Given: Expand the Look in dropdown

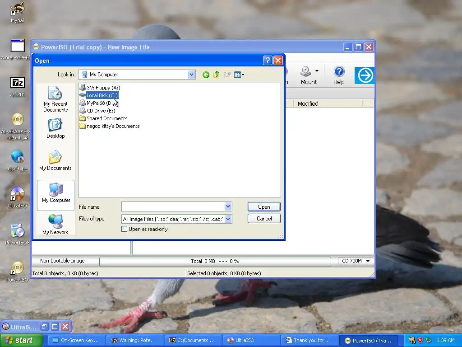Looking at the screenshot, I should click(191, 75).
